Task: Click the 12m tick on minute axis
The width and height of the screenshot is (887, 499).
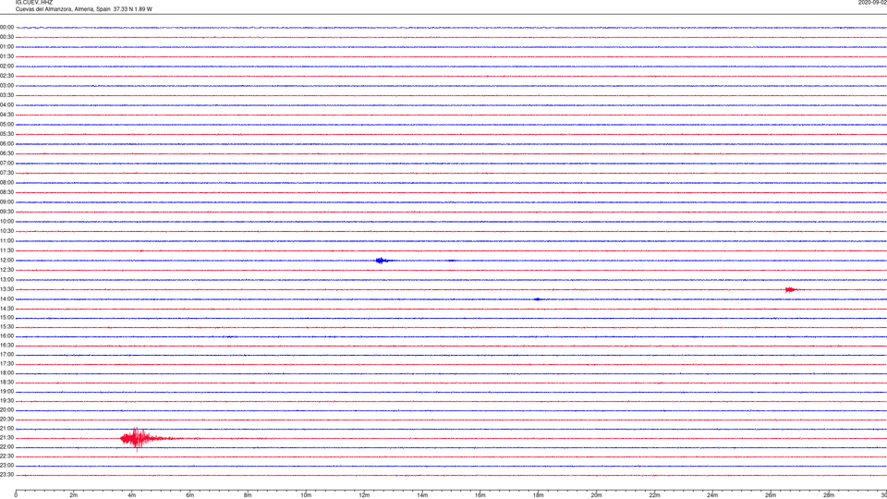Action: click(364, 495)
